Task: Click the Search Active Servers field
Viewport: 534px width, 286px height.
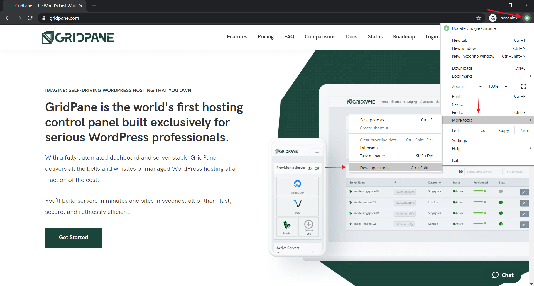Action: pyautogui.click(x=484, y=172)
